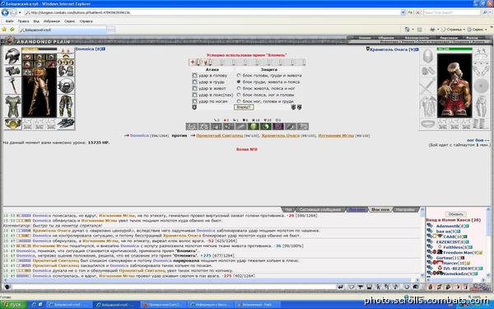The width and height of the screenshot is (494, 309).
Task: Click enemy link 'Хранитель Очага' in battle list
Action: tap(281, 136)
